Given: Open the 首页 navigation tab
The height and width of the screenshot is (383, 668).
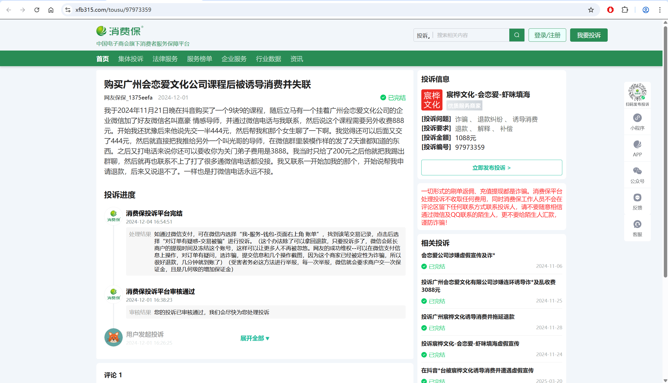Looking at the screenshot, I should pyautogui.click(x=103, y=59).
